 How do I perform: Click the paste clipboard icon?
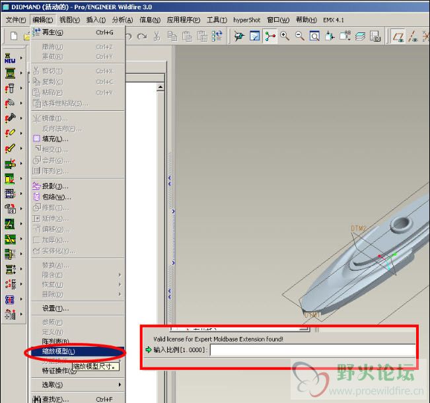[188, 36]
